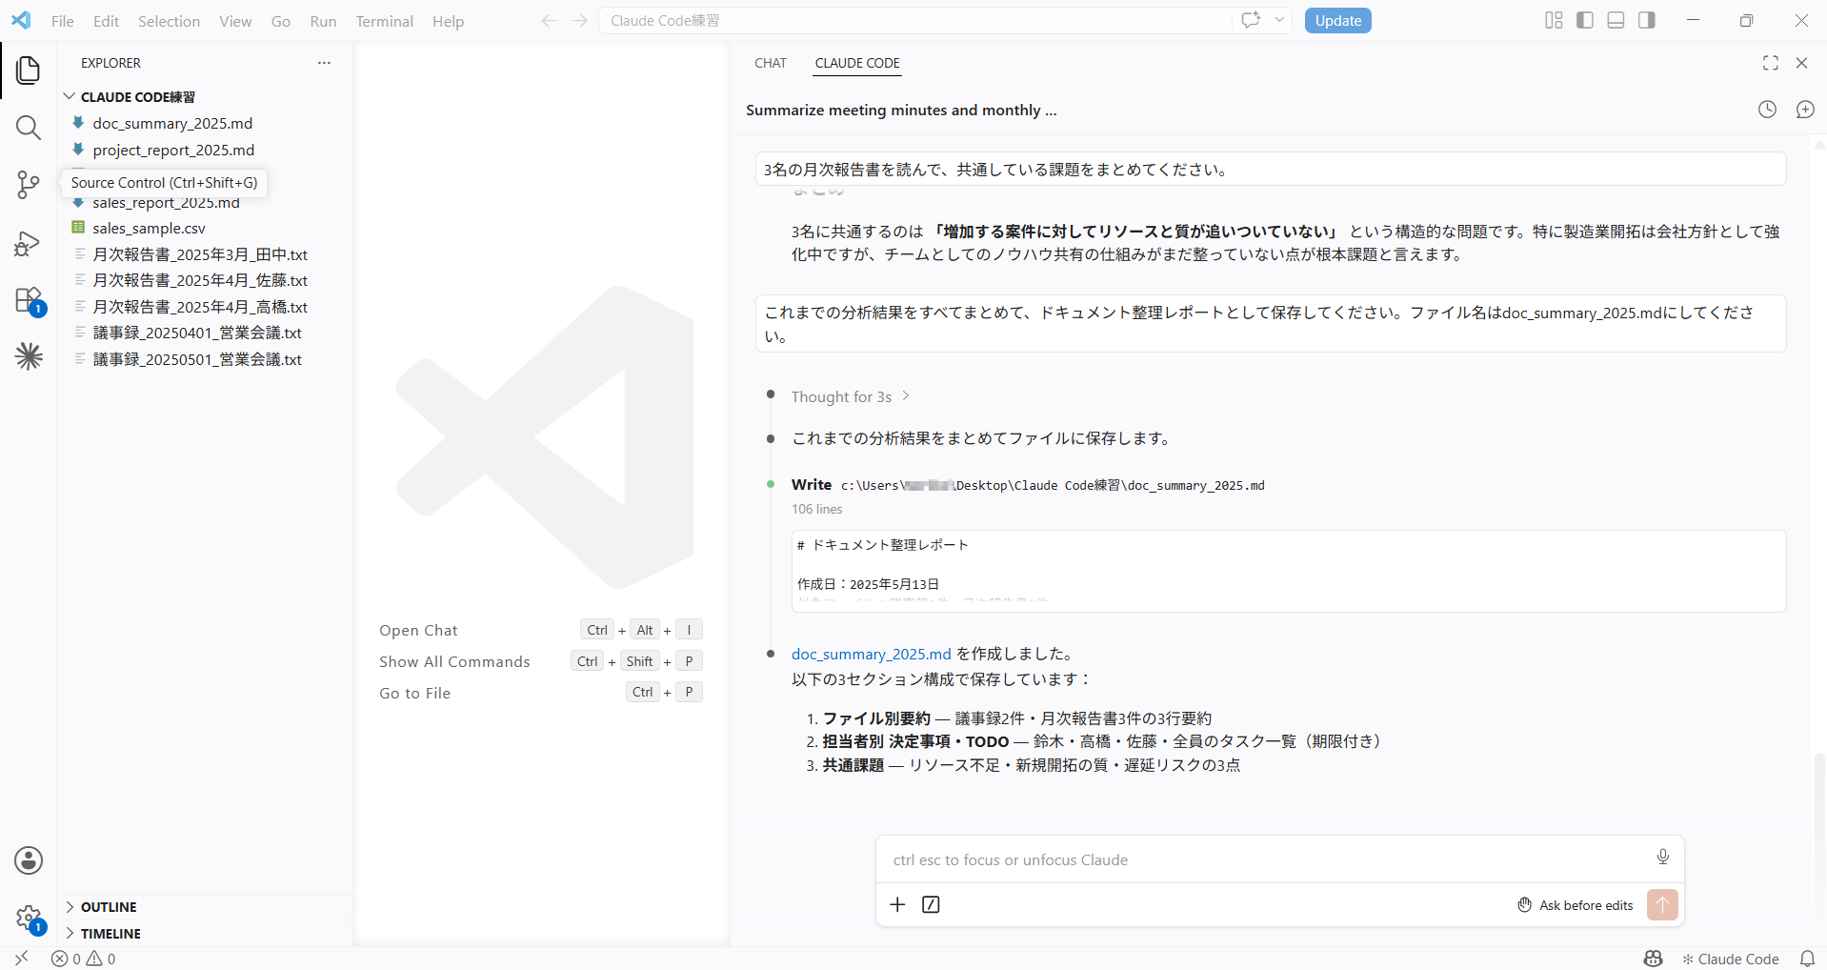Close the secondary side panel

[1801, 63]
